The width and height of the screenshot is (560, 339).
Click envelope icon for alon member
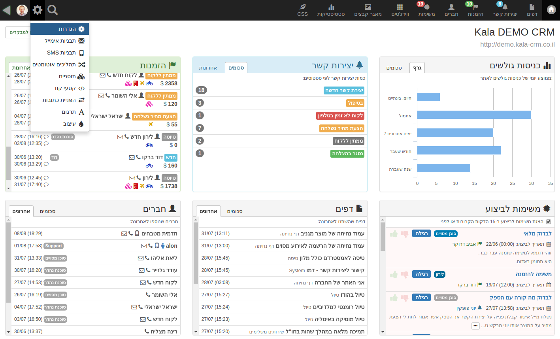pyautogui.click(x=144, y=246)
